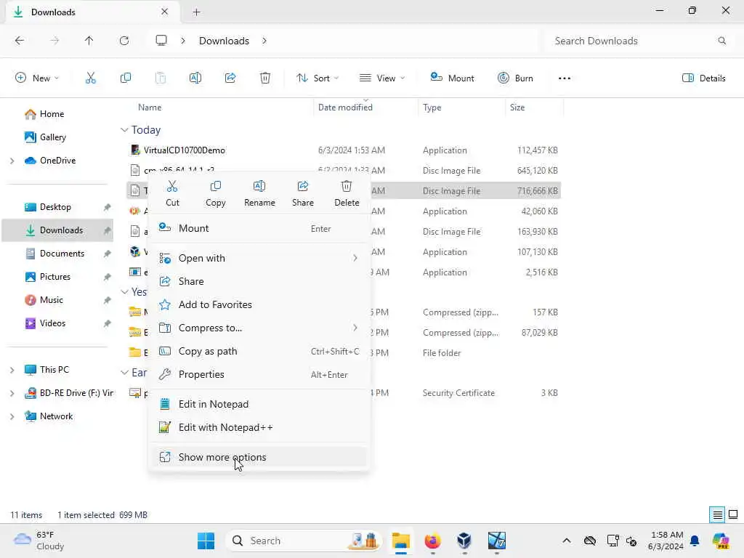Click the taskbar Search box
Viewport: 744px width, 558px height.
coord(304,541)
